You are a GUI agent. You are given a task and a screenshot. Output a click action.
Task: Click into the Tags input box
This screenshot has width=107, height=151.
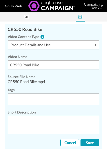(53, 99)
